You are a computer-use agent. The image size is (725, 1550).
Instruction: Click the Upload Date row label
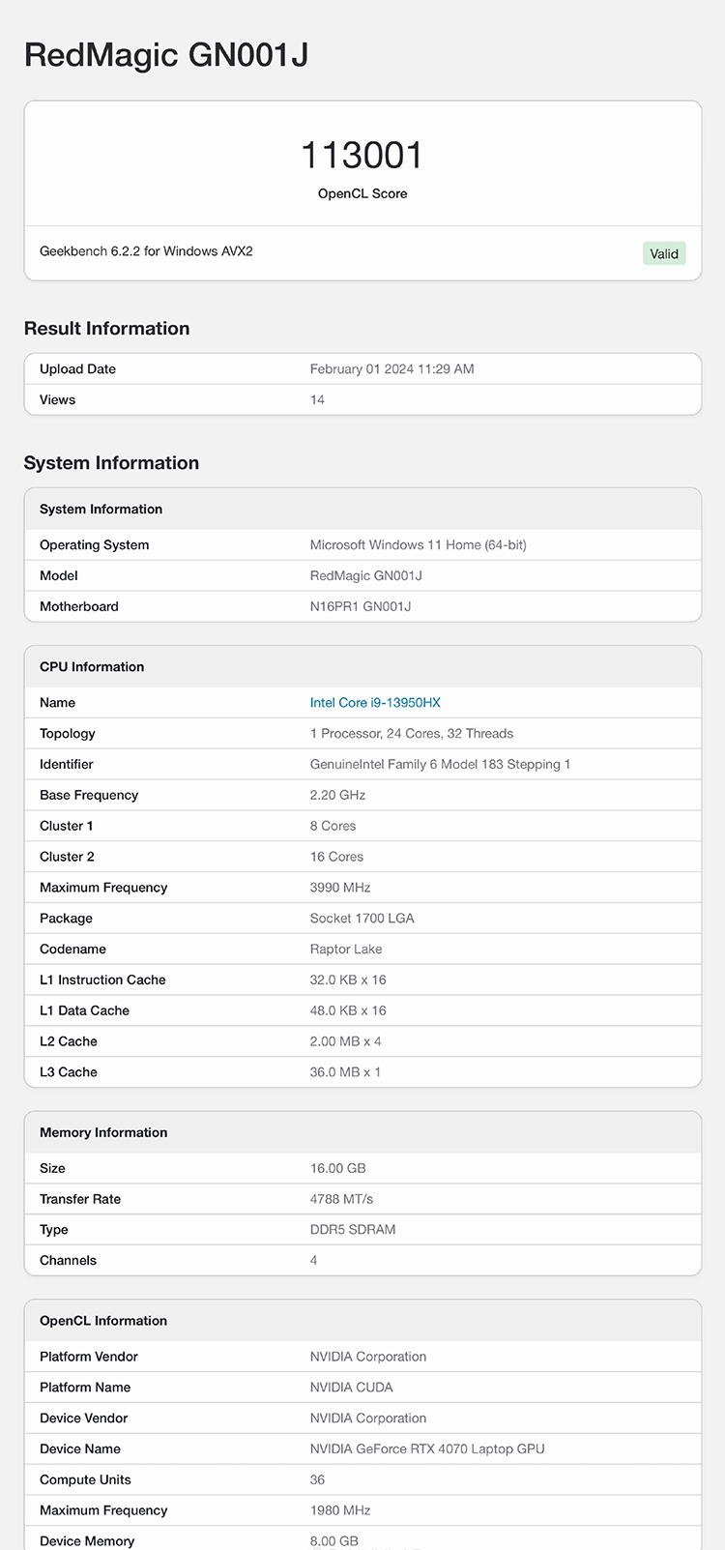pyautogui.click(x=77, y=369)
